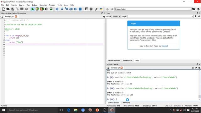The image size is (201, 113).
Task: Open file using the folder toolbar icon
Action: [x=8, y=9]
